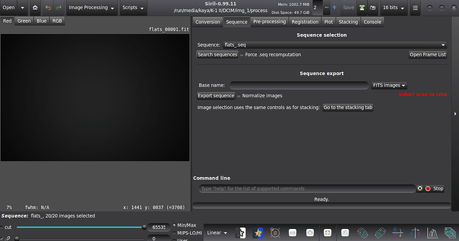459x241 pixels.
Task: Click the Stop button
Action: click(434, 188)
